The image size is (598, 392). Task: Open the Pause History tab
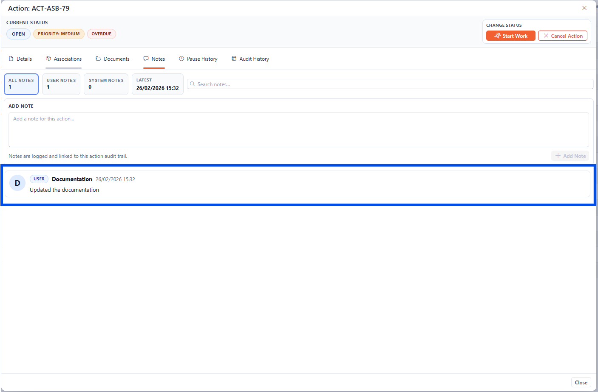click(198, 59)
